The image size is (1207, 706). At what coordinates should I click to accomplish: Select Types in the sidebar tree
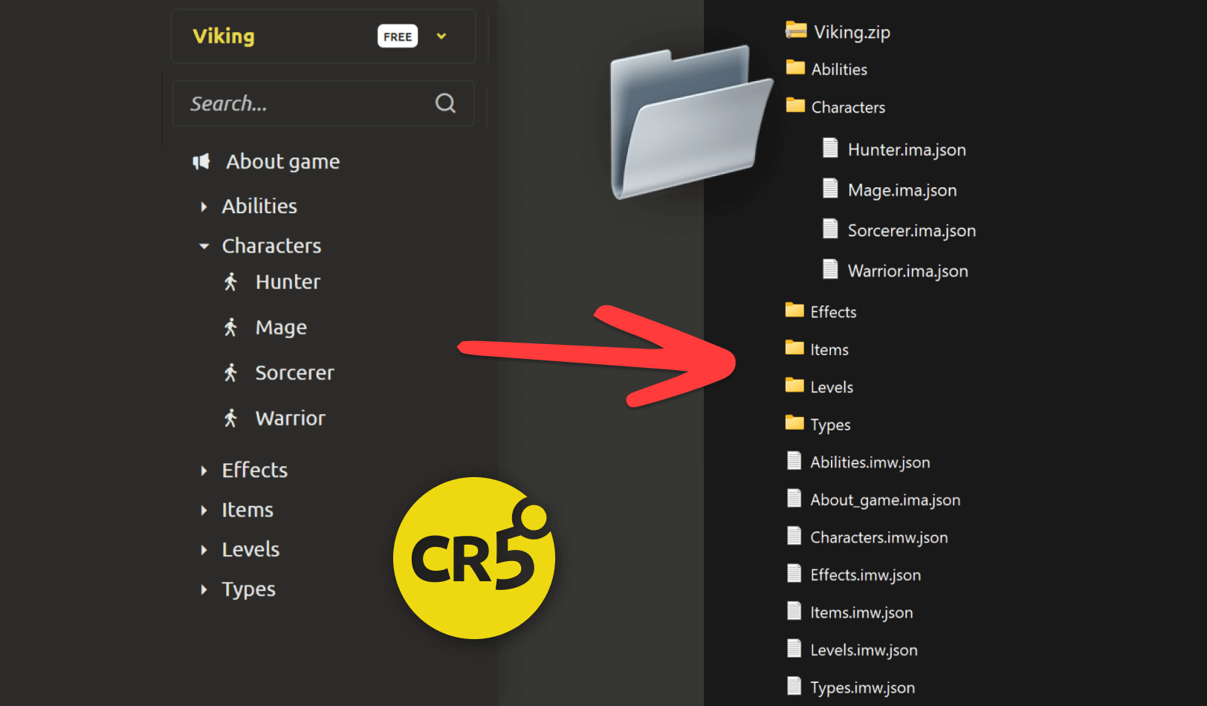coord(248,589)
